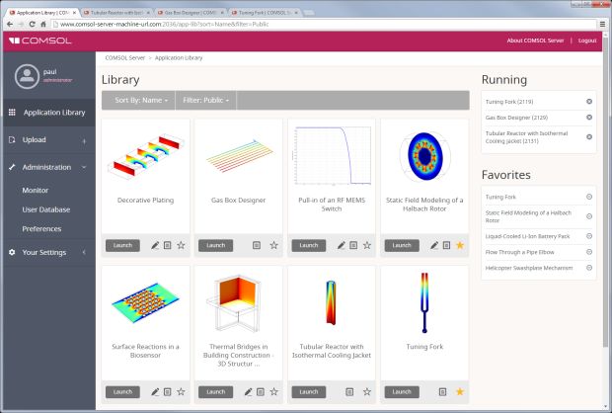Unfavorite Static Field Modeling of a Halbach Rotor

[459, 245]
